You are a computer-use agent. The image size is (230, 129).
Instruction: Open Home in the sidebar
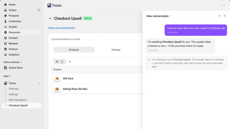point(22,4)
